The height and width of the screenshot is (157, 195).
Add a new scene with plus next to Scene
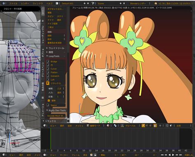[x=121, y=3]
